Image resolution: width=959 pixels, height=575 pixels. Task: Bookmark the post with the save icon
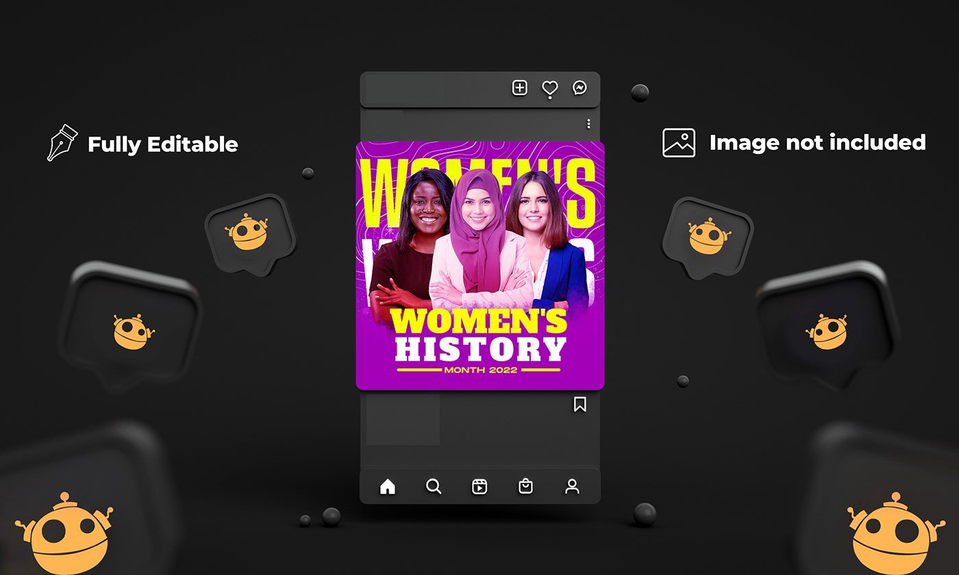click(x=580, y=405)
